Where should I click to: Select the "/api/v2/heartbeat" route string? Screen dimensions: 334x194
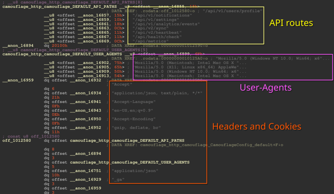154,32
